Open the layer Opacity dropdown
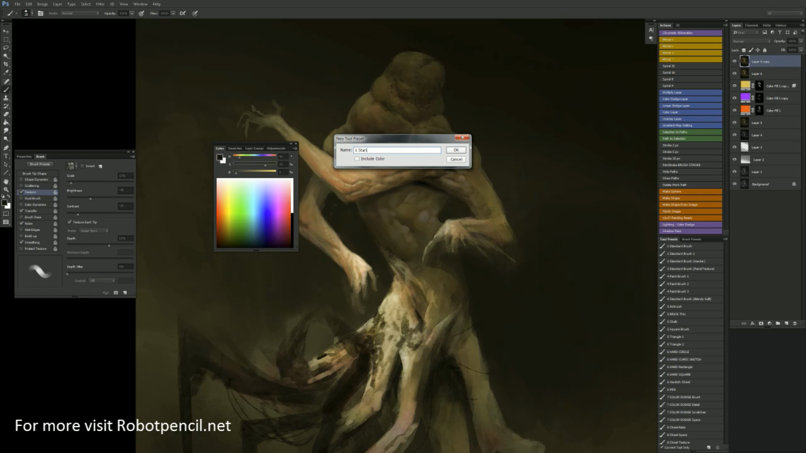 pos(801,41)
